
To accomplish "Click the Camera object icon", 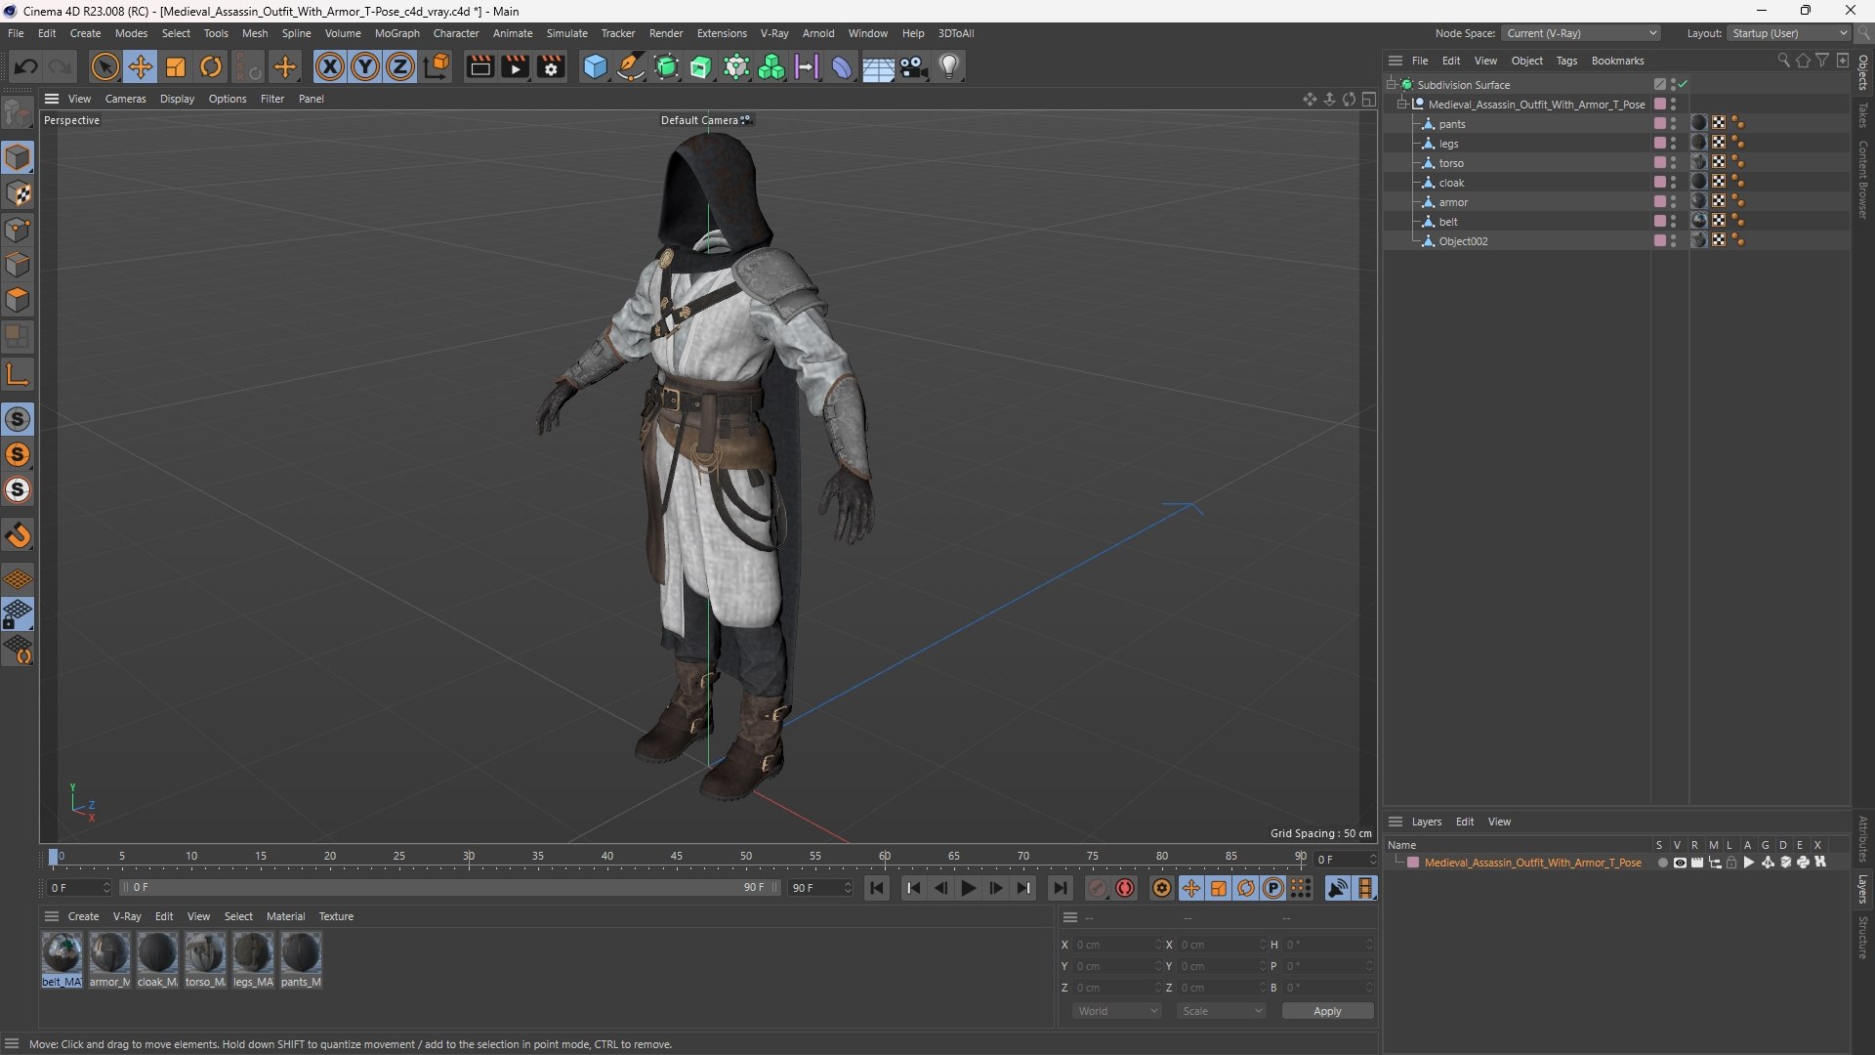I will (913, 66).
